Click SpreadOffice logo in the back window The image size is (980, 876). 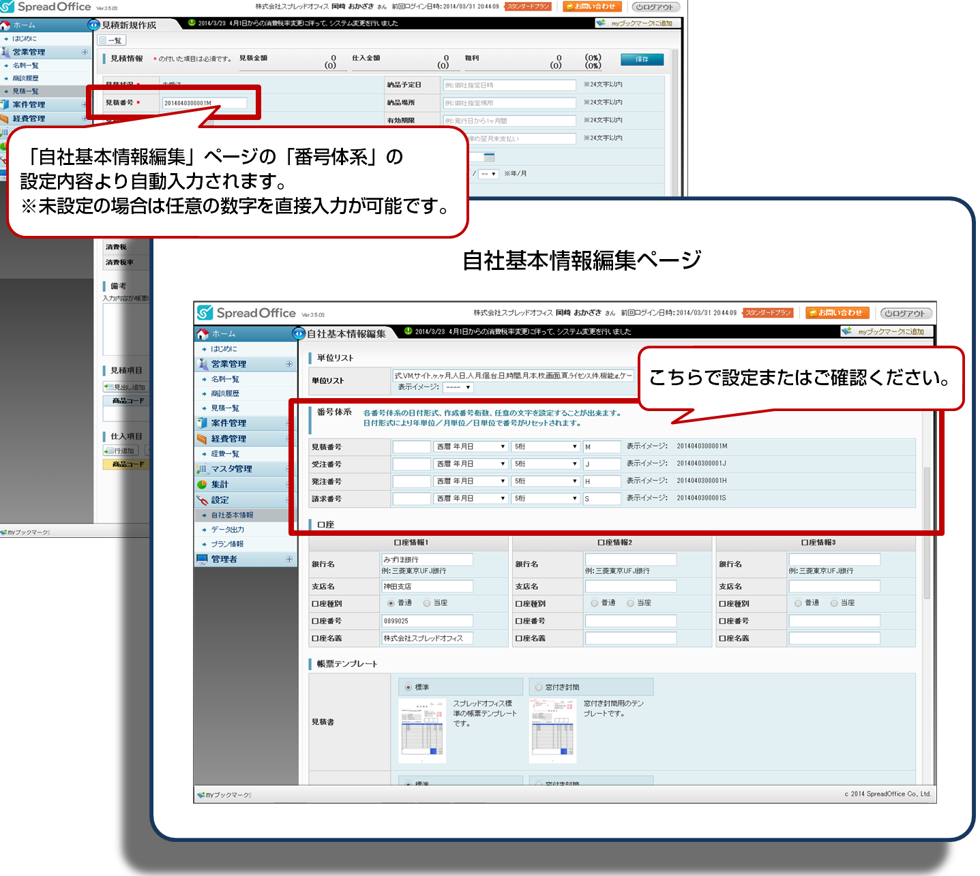(46, 7)
